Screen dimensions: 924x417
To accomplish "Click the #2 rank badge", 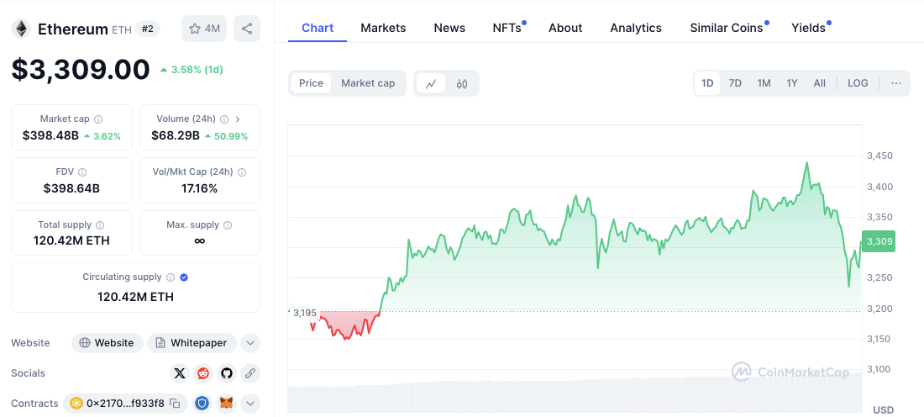I will (x=147, y=29).
